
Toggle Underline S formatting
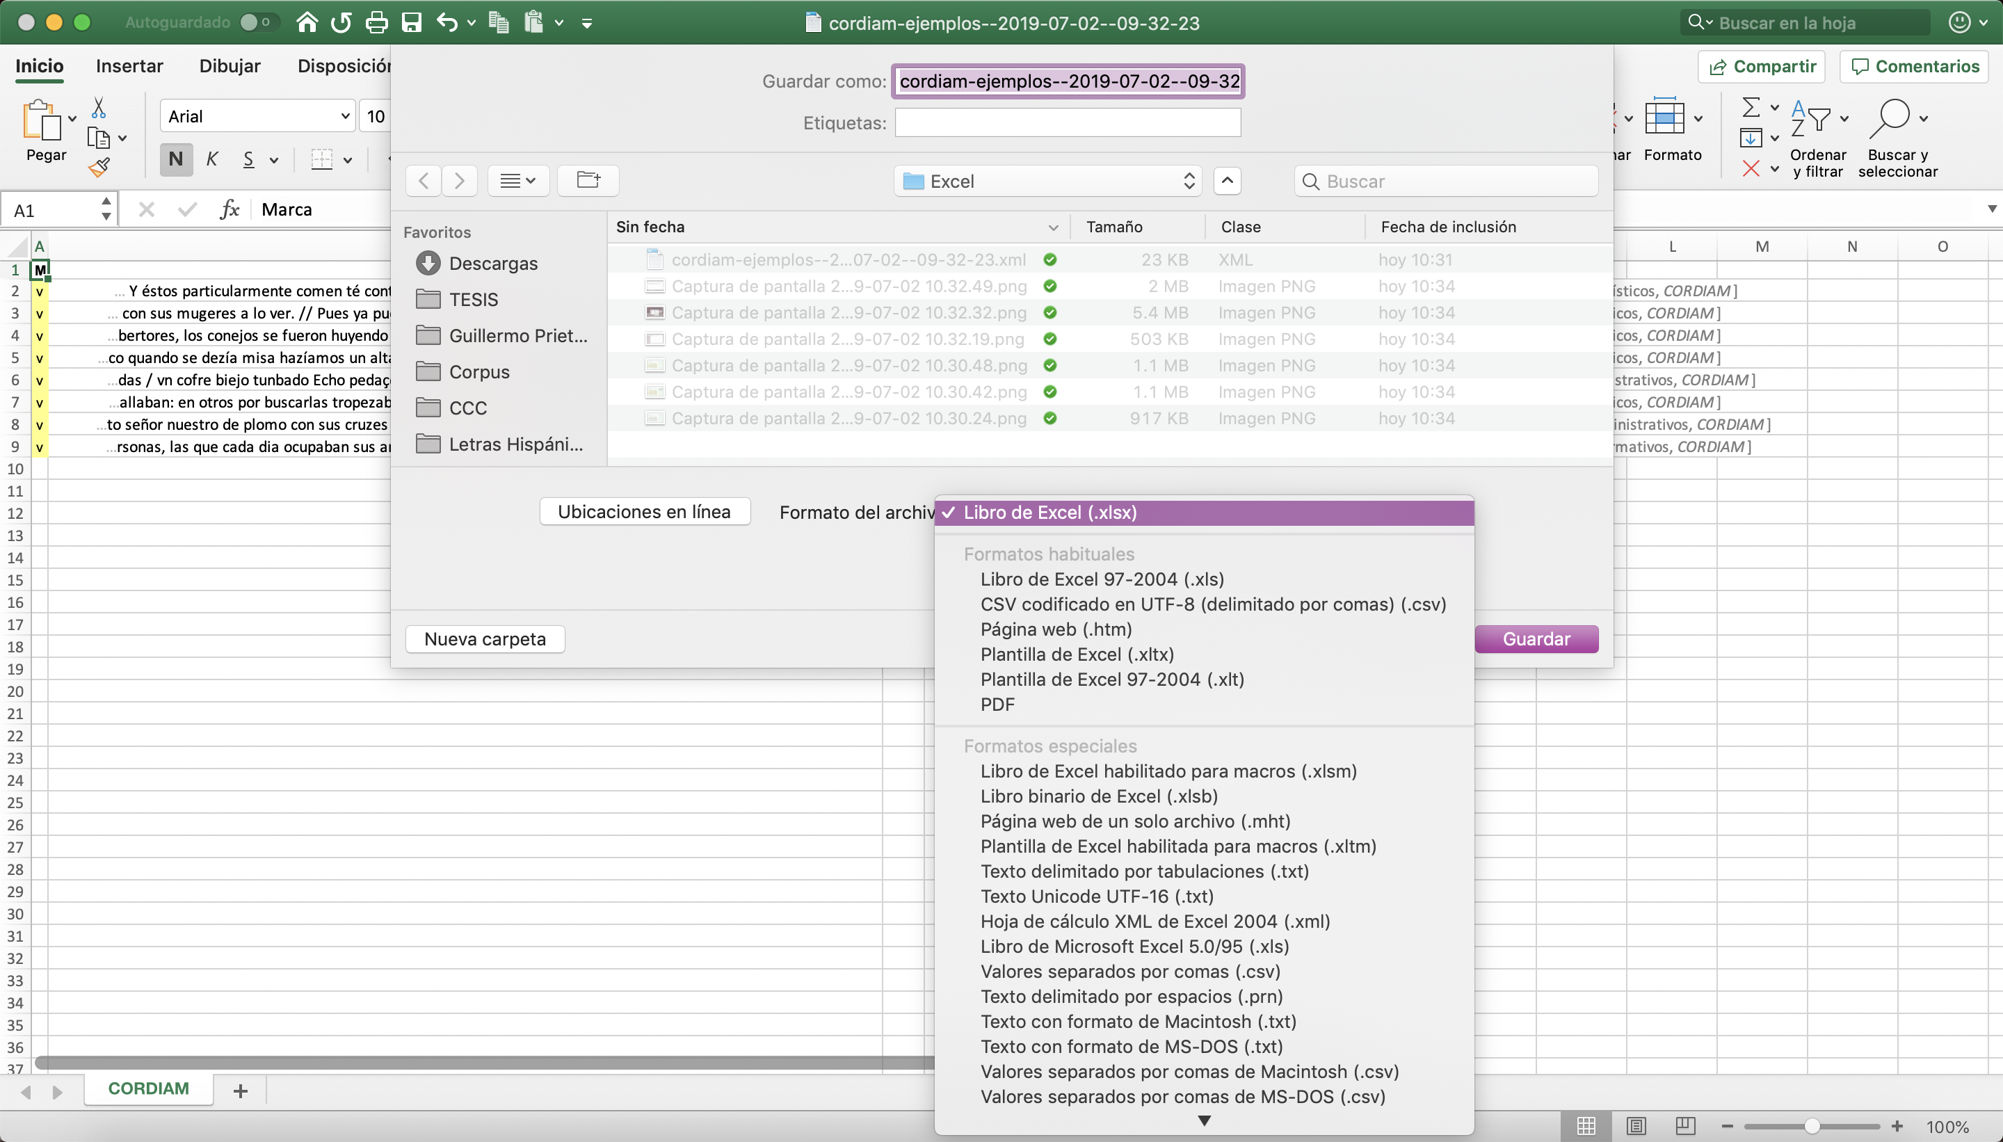248,159
